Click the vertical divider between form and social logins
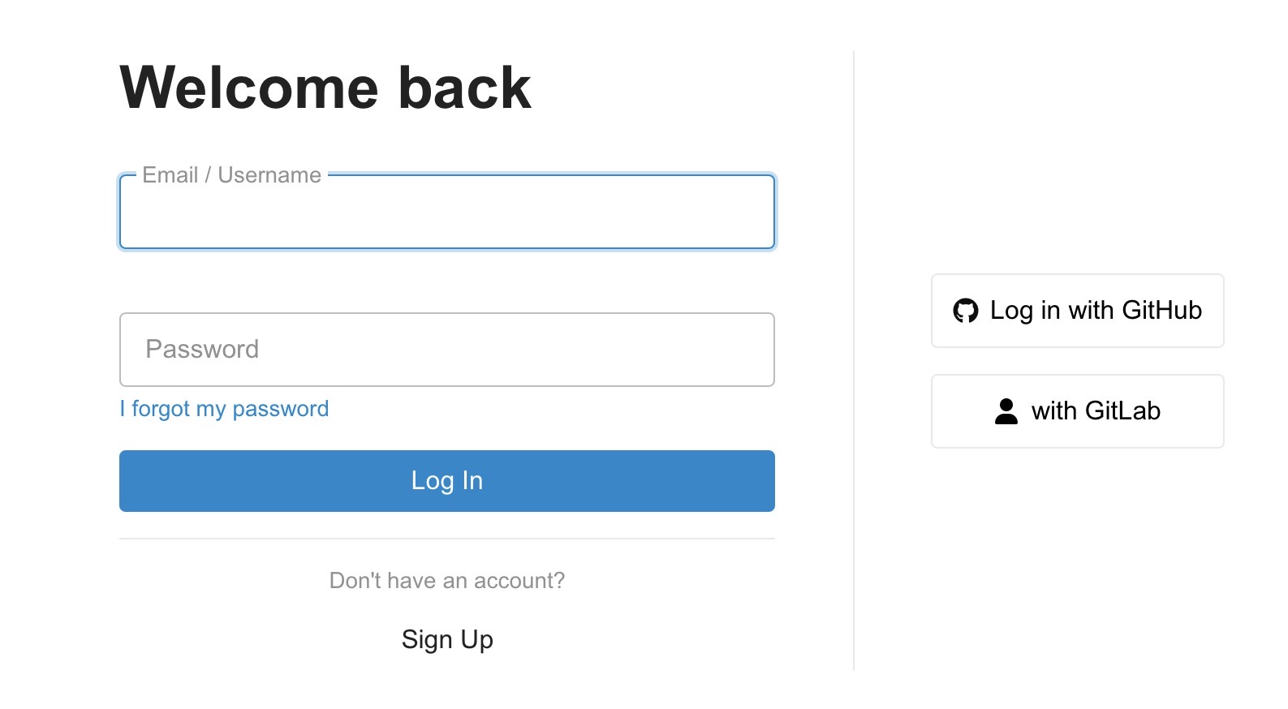Image resolution: width=1288 pixels, height=709 pixels. (854, 360)
